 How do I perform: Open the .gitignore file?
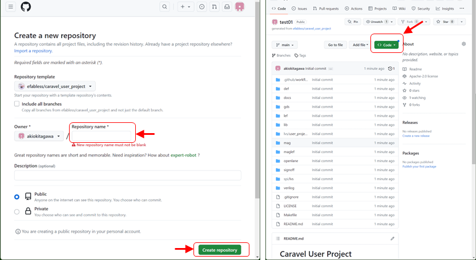tap(291, 197)
